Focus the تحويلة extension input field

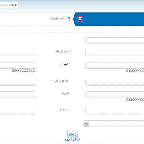pyautogui.click(x=18, y=94)
